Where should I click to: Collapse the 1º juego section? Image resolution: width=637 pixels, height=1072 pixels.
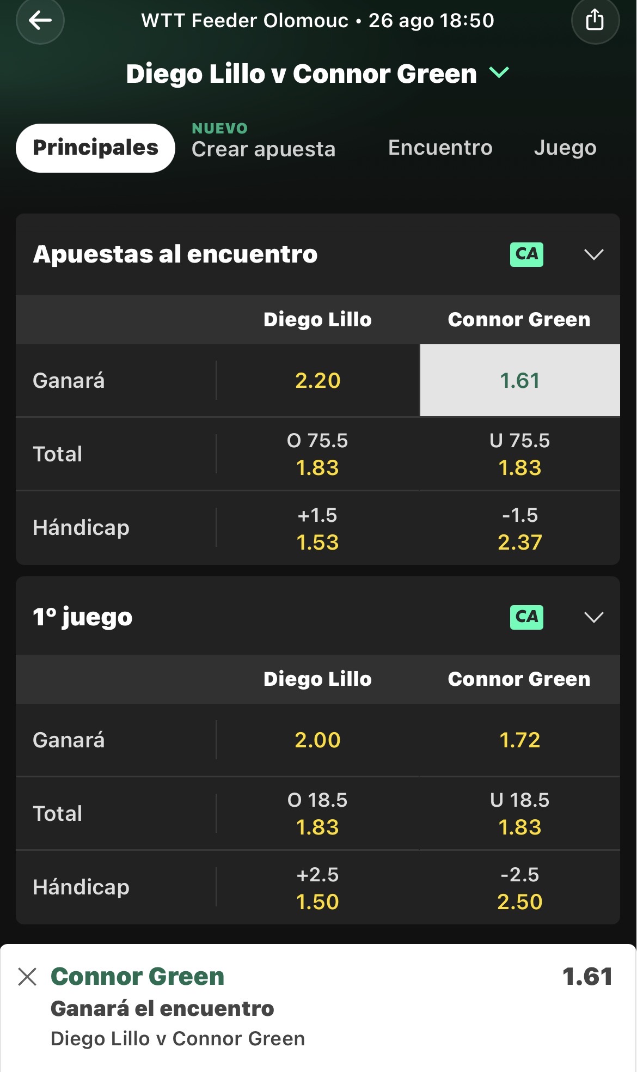pos(593,617)
